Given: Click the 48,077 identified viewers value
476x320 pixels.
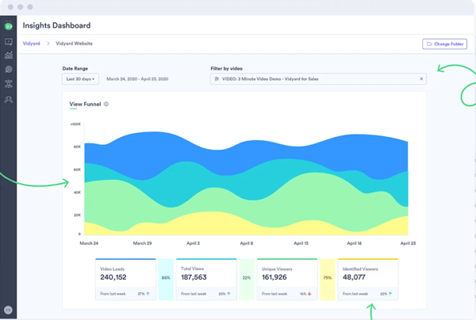Looking at the screenshot, I should [x=354, y=277].
